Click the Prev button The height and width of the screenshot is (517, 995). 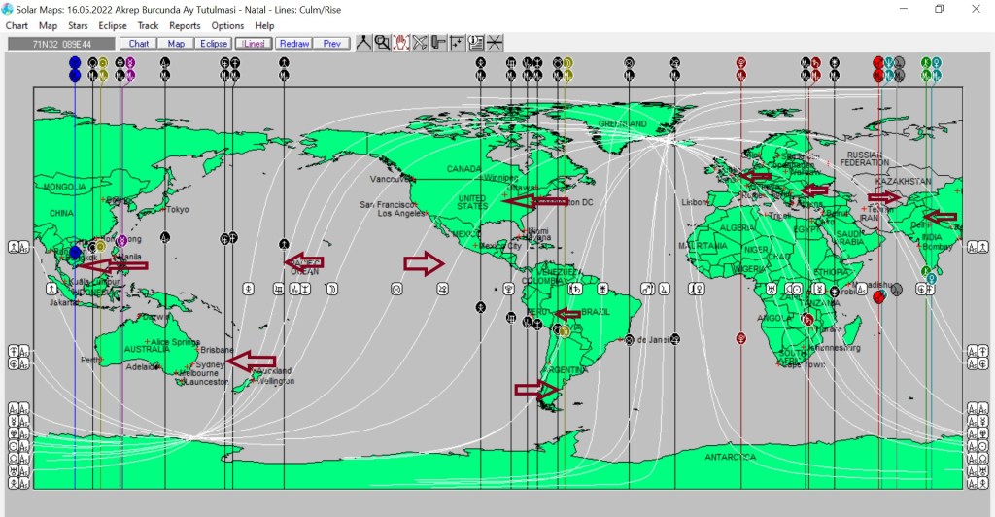[x=332, y=44]
